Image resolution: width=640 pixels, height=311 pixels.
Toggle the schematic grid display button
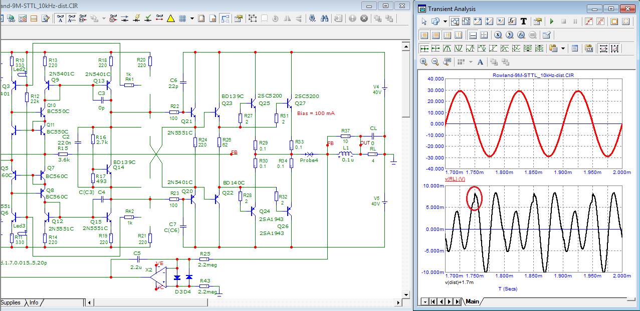click(x=182, y=18)
